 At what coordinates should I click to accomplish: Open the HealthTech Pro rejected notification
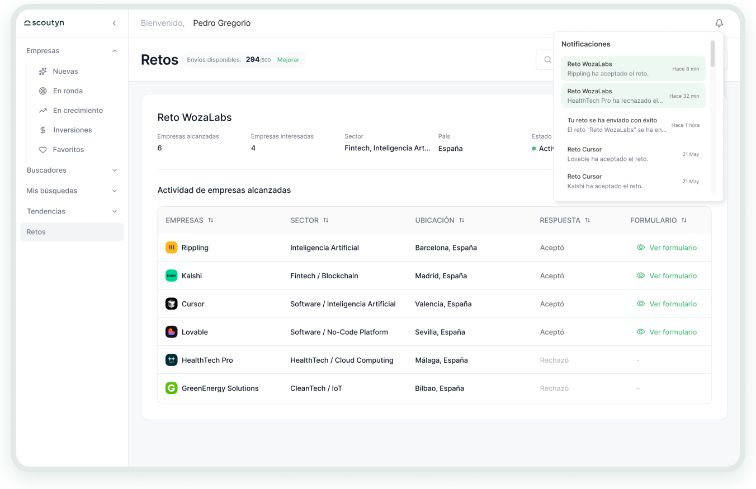tap(634, 96)
